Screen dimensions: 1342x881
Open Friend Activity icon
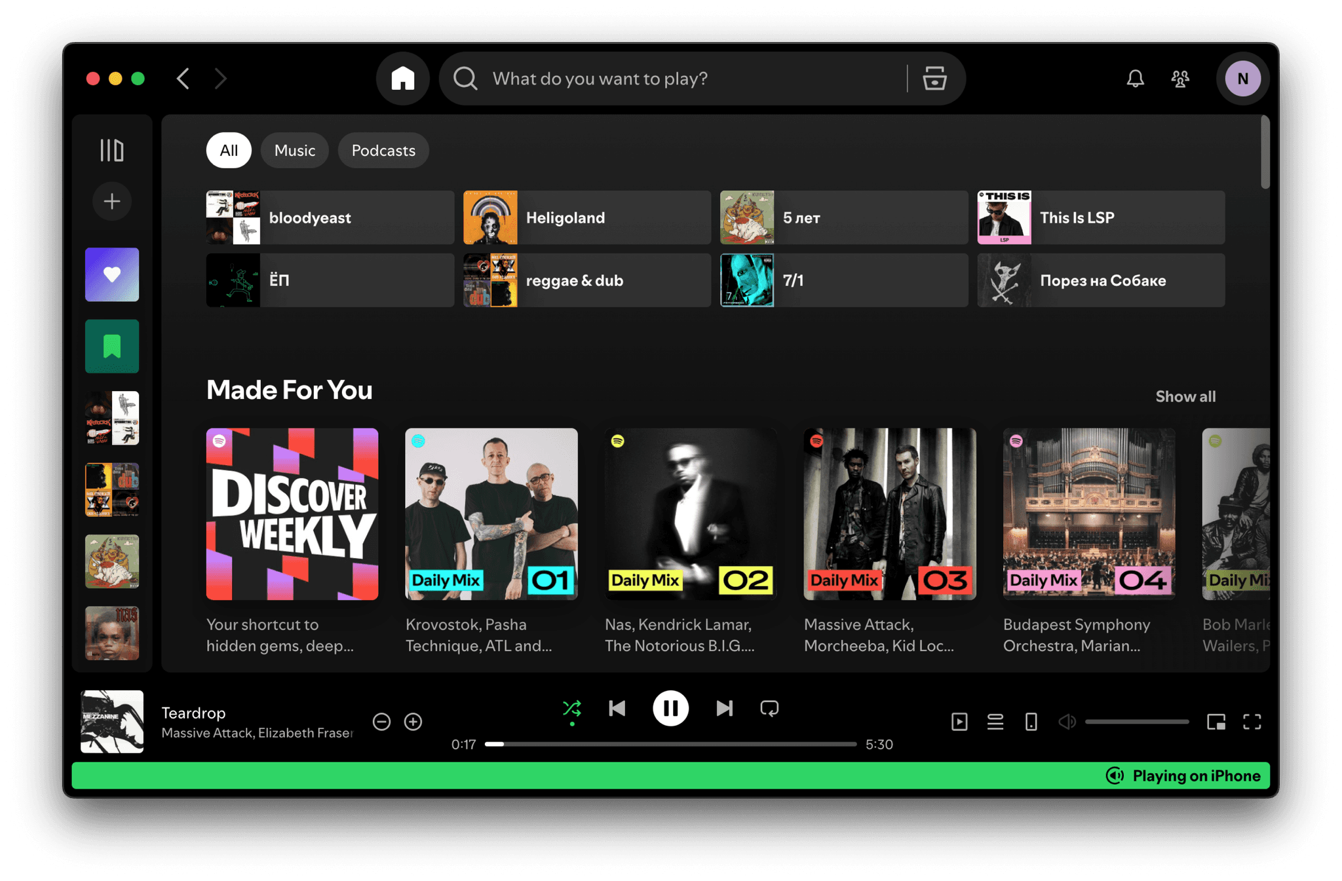(1180, 79)
